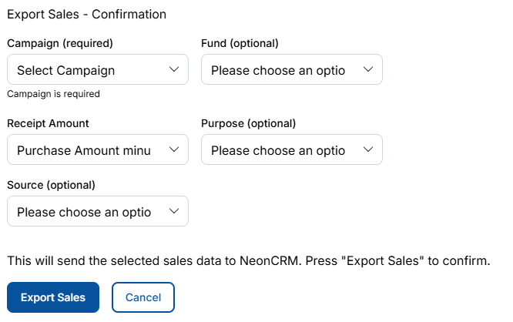Click the "Receipt Amount" label
The height and width of the screenshot is (322, 513).
(48, 123)
